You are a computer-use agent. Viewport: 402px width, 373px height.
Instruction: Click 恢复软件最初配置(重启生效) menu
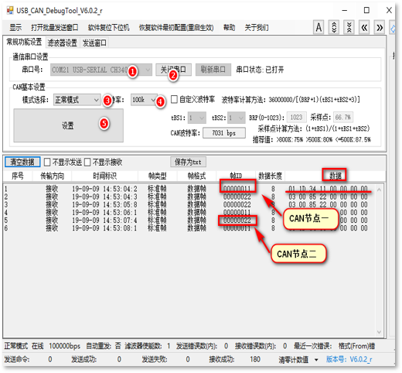pyautogui.click(x=176, y=27)
